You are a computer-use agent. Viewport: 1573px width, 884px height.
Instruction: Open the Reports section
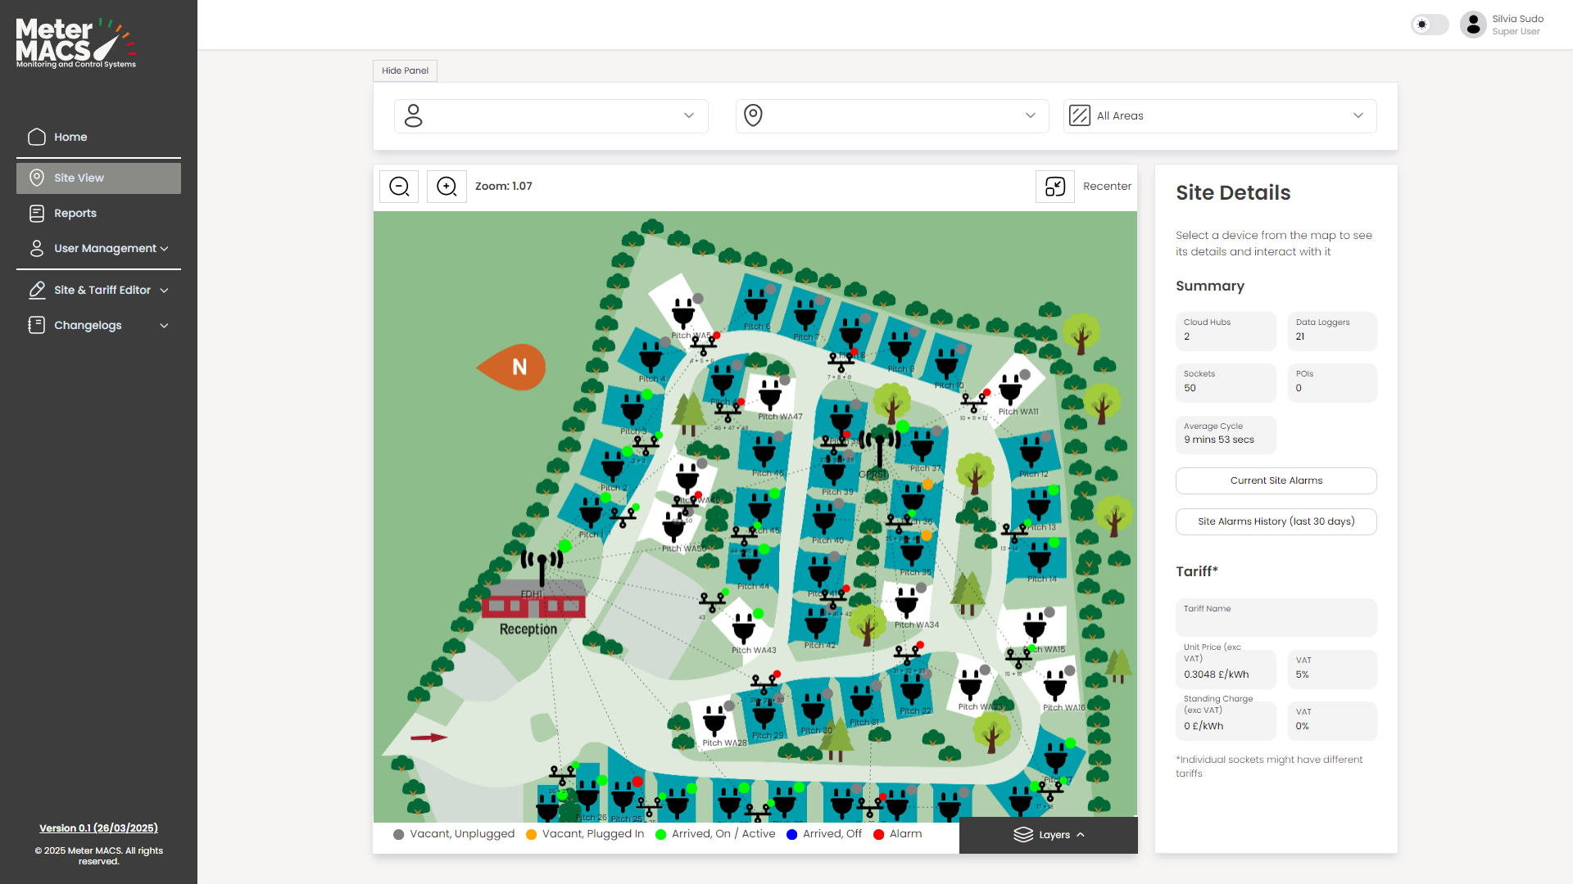pos(75,213)
